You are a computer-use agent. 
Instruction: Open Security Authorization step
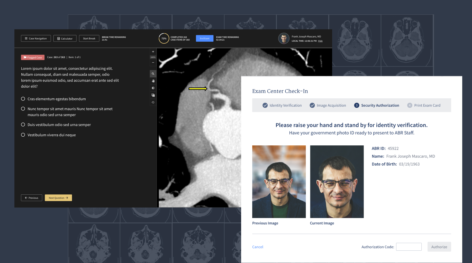[x=377, y=105]
